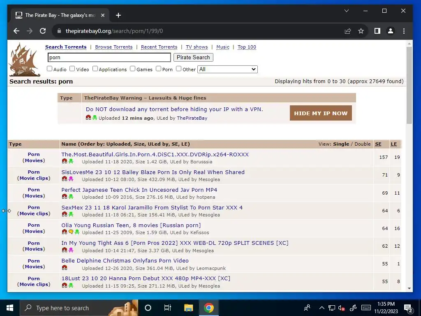Sort results by Size

tap(139, 144)
